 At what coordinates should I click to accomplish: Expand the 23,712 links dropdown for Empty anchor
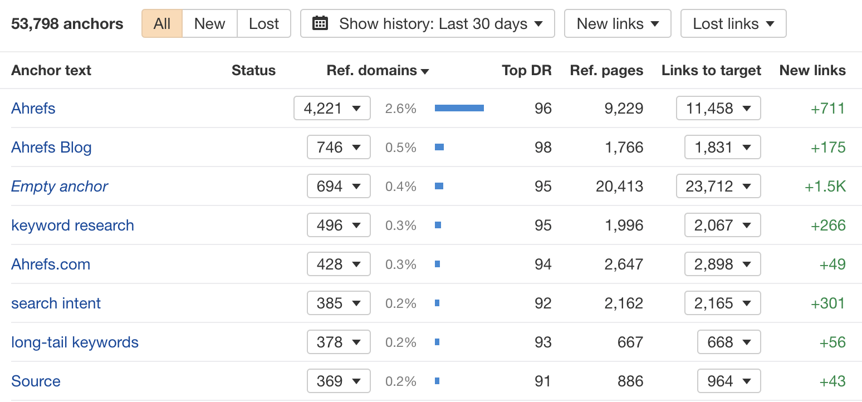pos(718,186)
